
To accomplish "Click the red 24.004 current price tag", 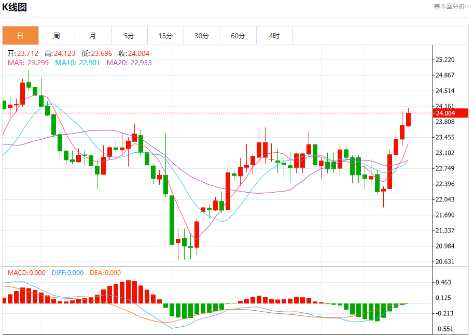I will pyautogui.click(x=450, y=113).
